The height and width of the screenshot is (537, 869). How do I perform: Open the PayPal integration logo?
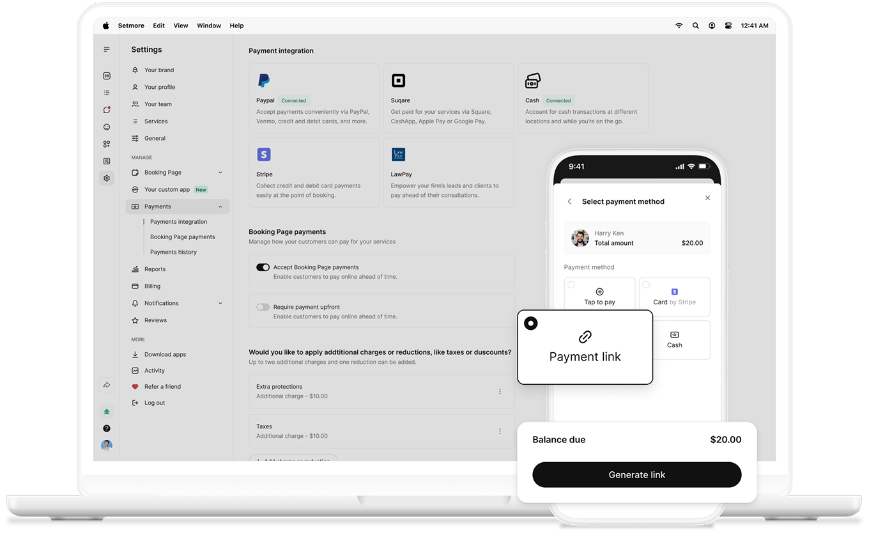[x=263, y=81]
